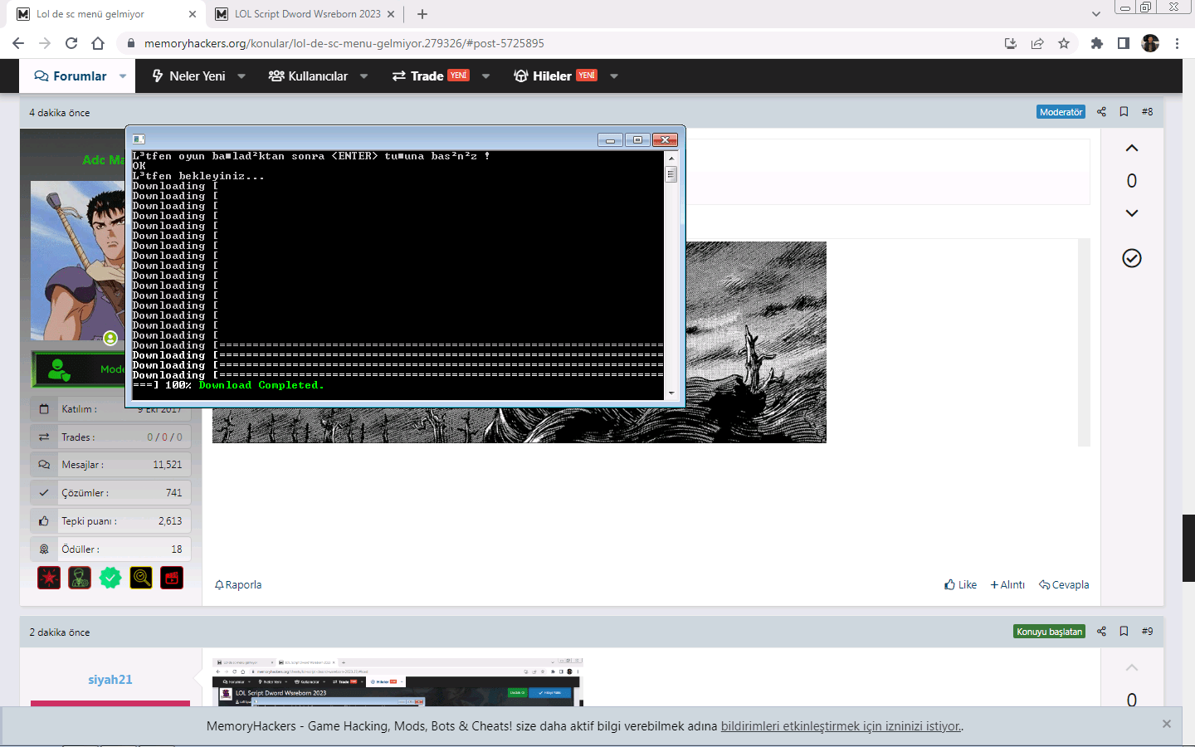
Task: Open post #9 permalink
Action: 1147,632
